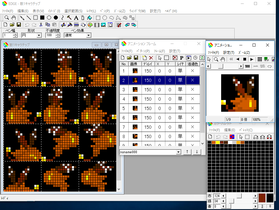Viewport: 279px width, 210px height.
Task: Save frames with floppy icon in Animation Frame window
Action: [136, 58]
